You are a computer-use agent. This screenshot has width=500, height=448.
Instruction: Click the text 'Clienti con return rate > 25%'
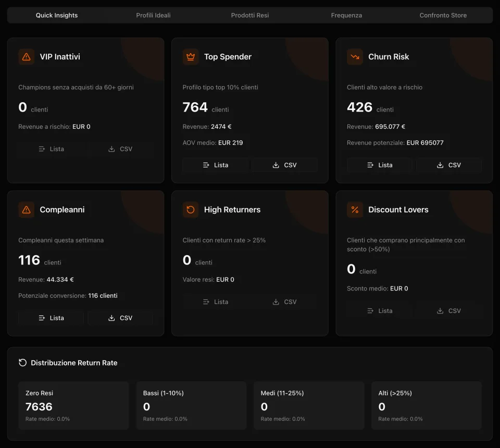coord(224,240)
